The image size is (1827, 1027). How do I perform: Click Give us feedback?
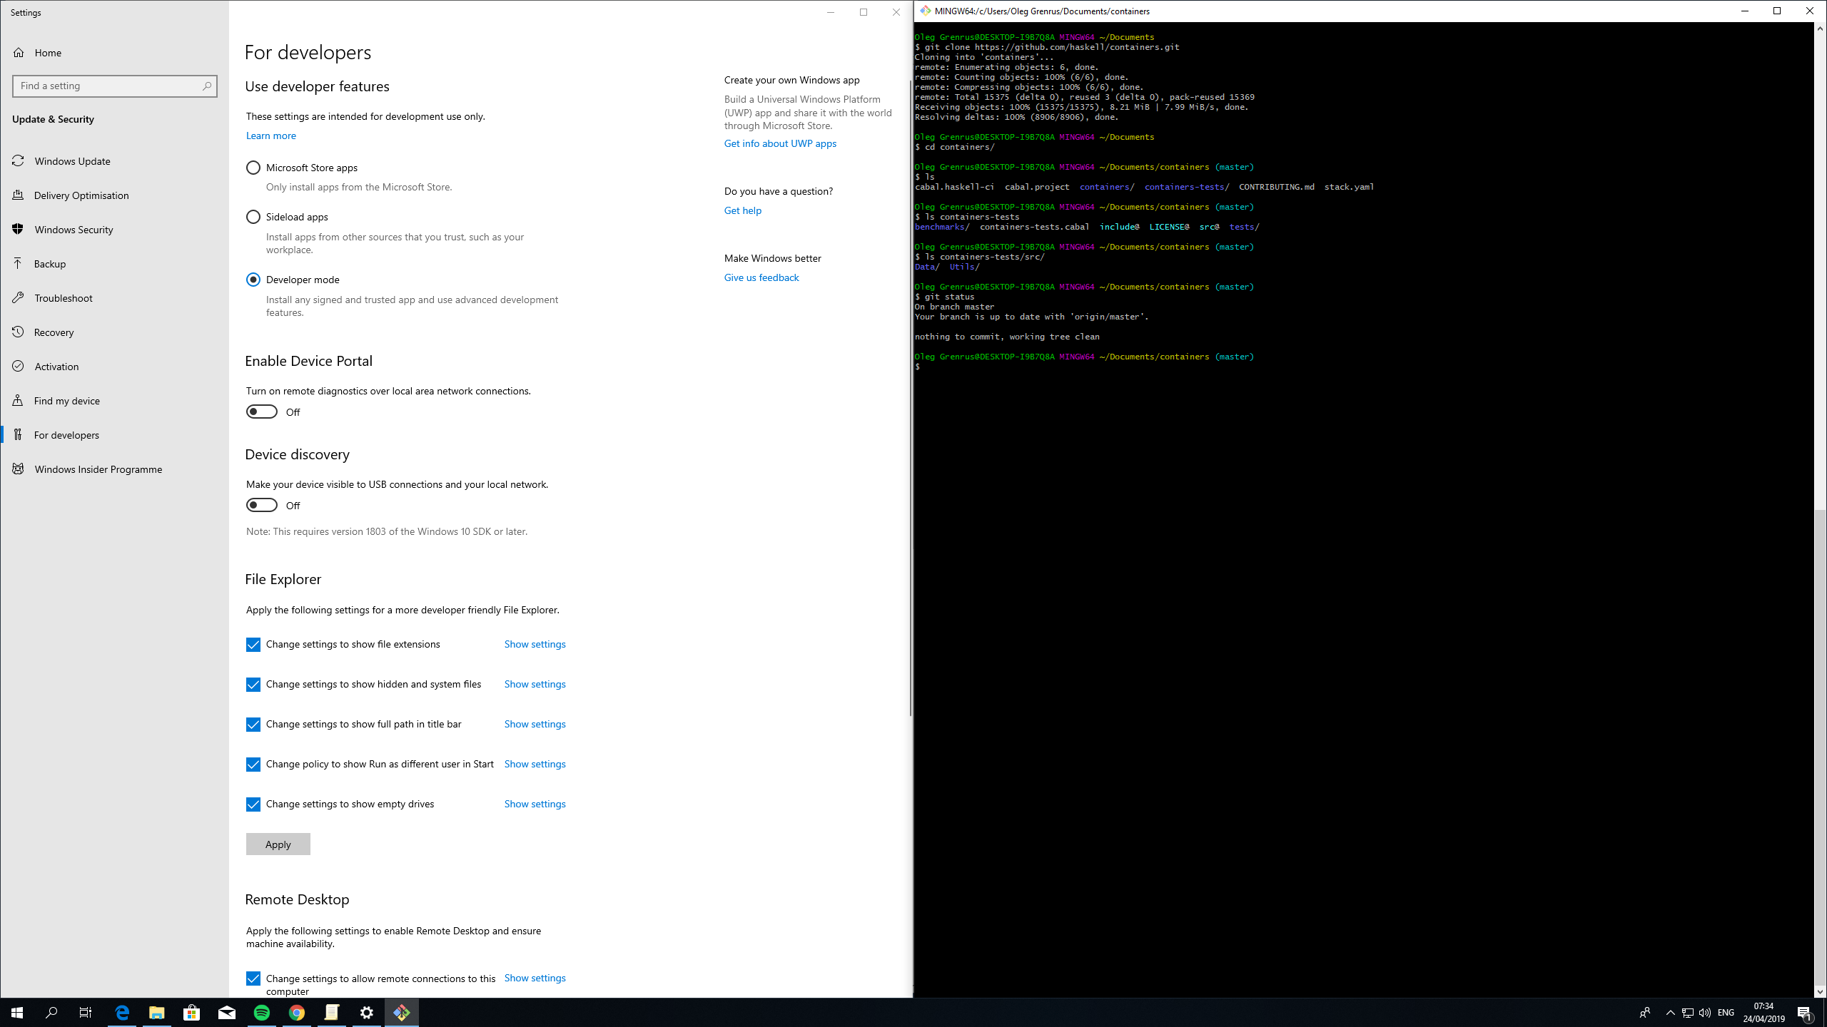coord(761,277)
